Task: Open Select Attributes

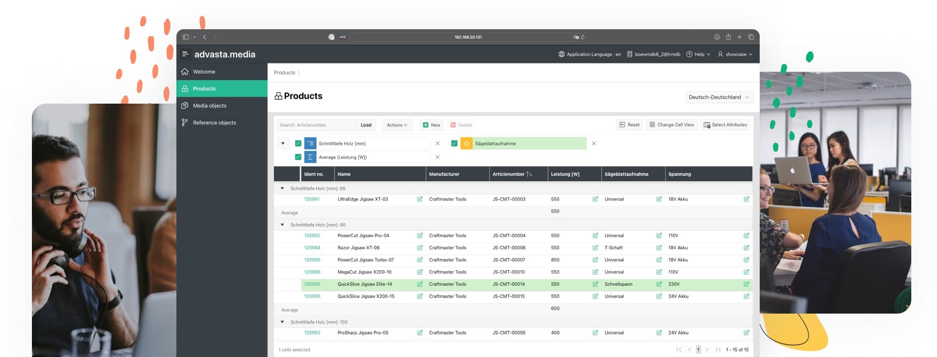Action: 725,125
